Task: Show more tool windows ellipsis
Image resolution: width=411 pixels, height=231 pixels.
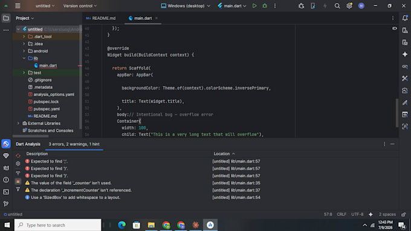Action: click(x=6, y=30)
